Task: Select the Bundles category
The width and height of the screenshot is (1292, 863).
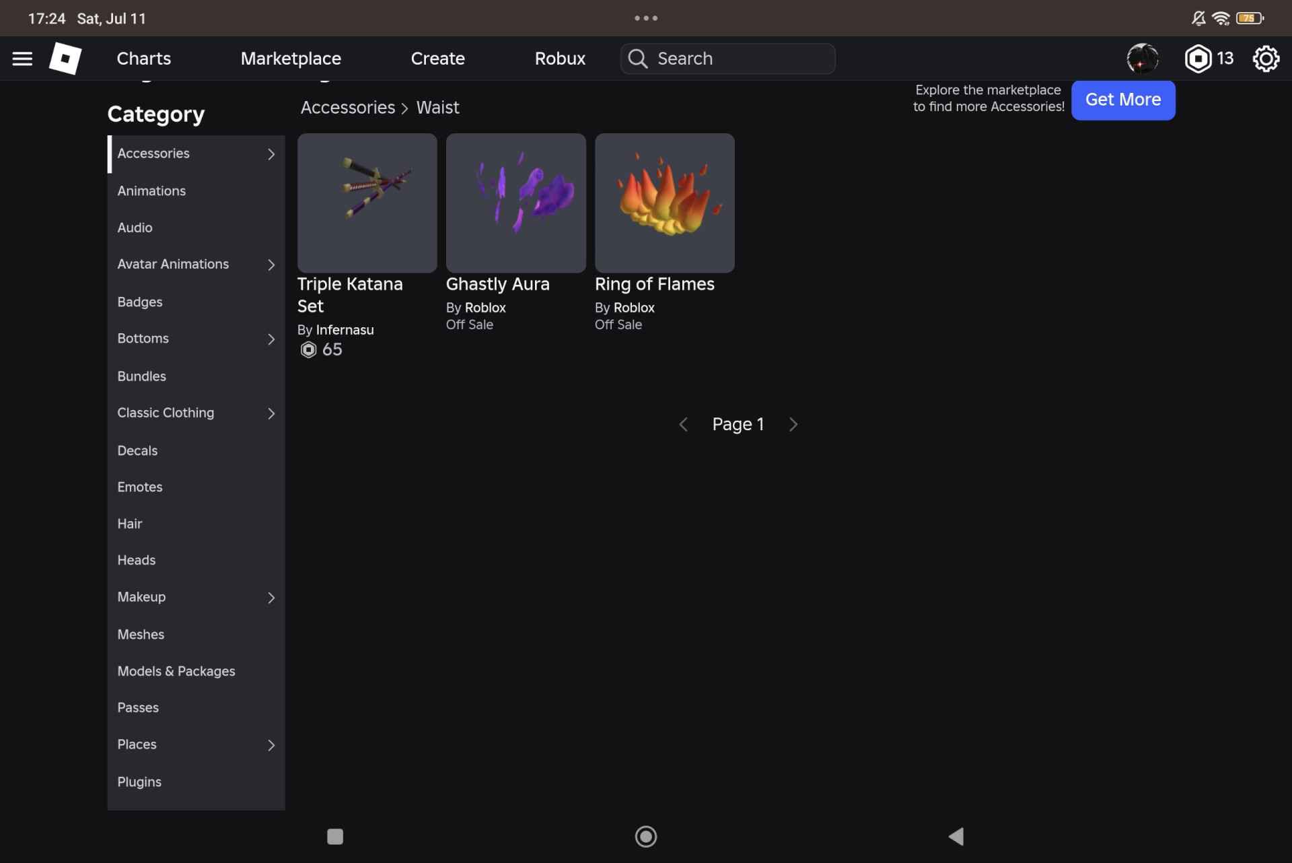Action: tap(196, 376)
